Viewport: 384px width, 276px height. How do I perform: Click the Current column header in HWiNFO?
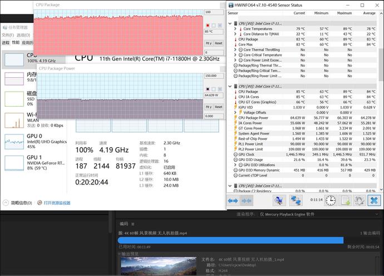click(x=299, y=13)
